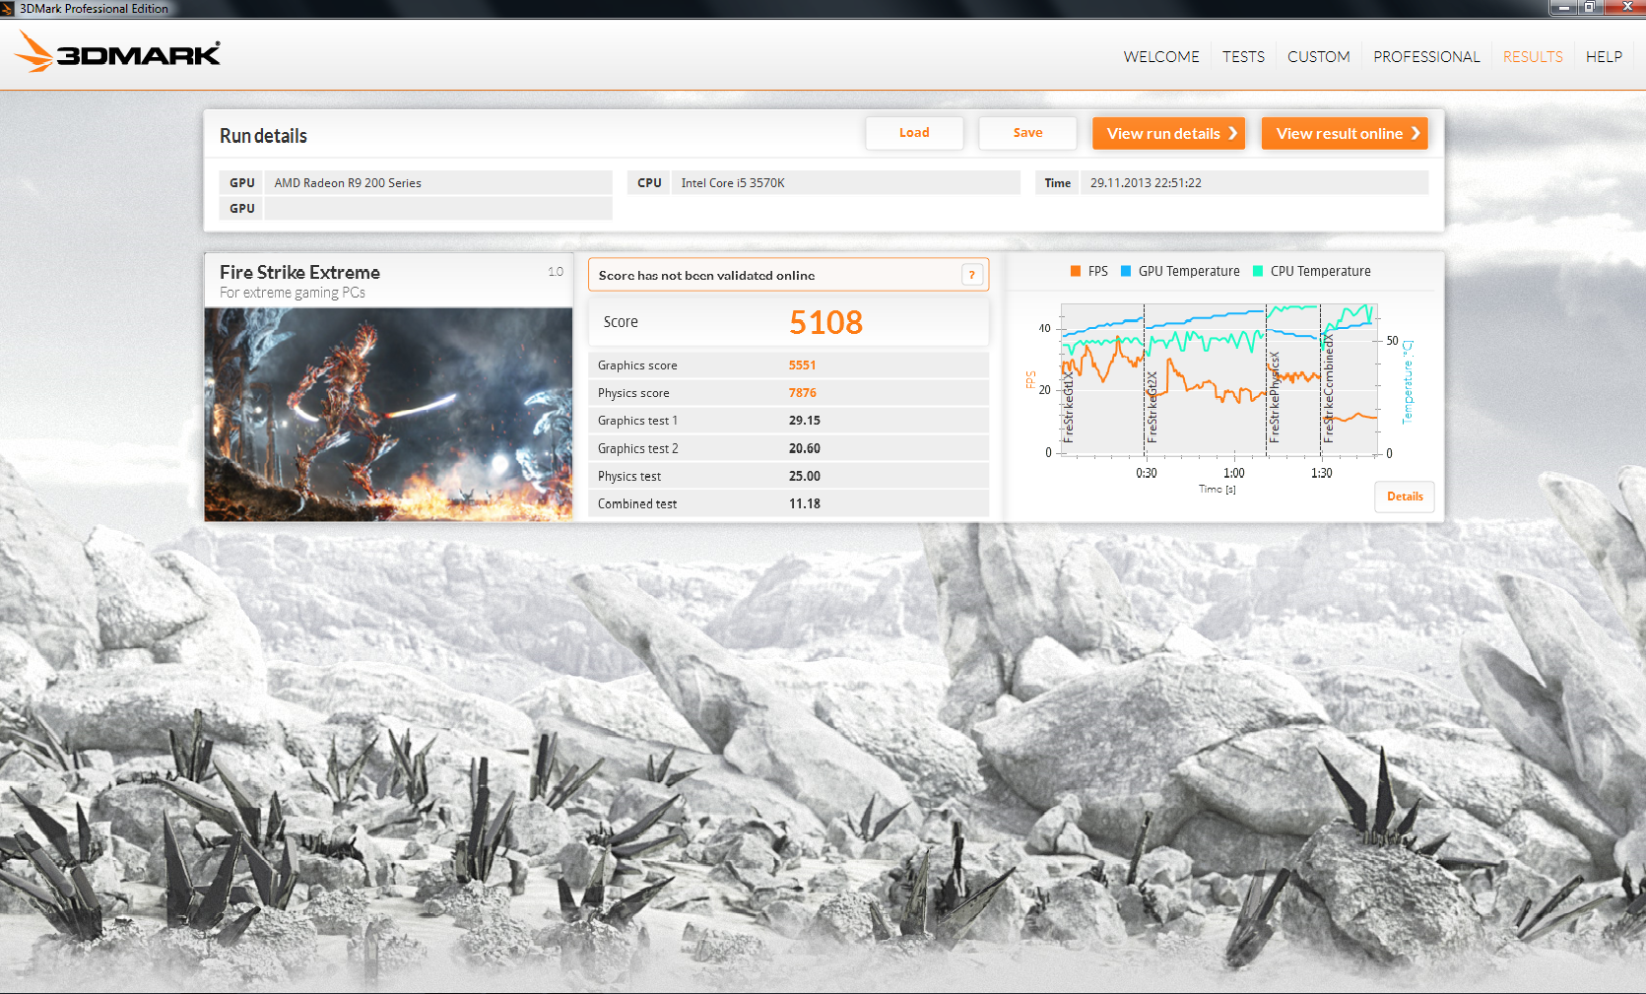Image resolution: width=1646 pixels, height=994 pixels.
Task: Click the question mark help icon
Action: click(971, 275)
